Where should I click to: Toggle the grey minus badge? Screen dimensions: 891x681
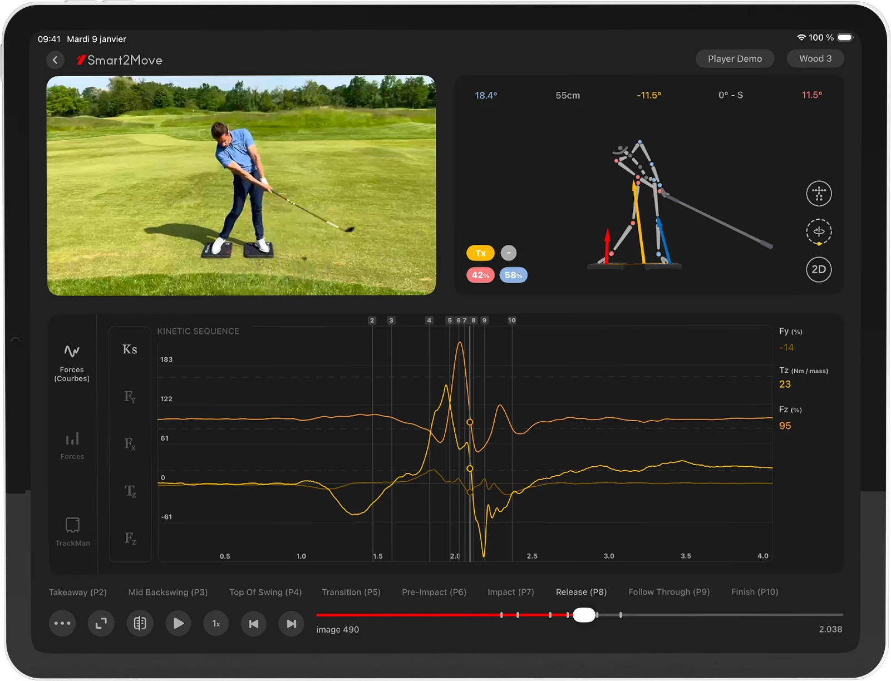(x=508, y=253)
